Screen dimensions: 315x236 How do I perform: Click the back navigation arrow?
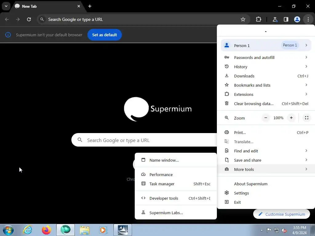pyautogui.click(x=7, y=19)
